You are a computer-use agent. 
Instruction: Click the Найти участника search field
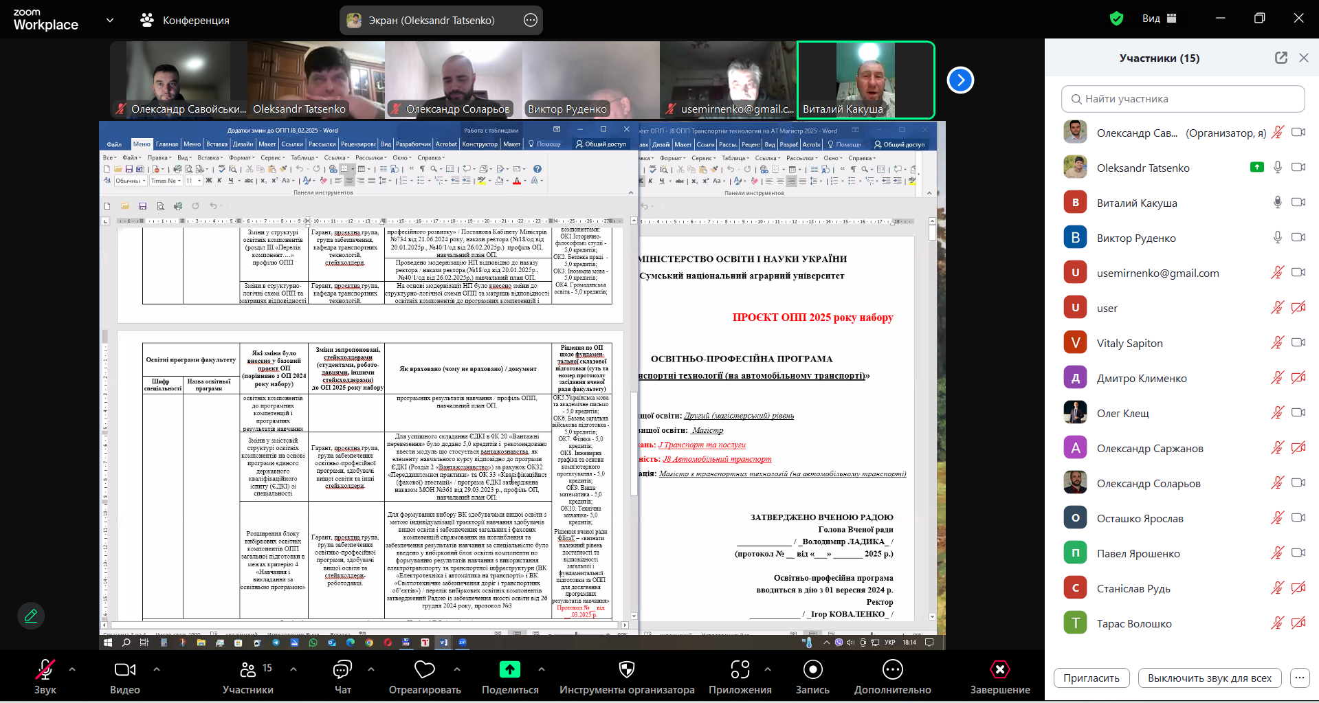point(1183,99)
